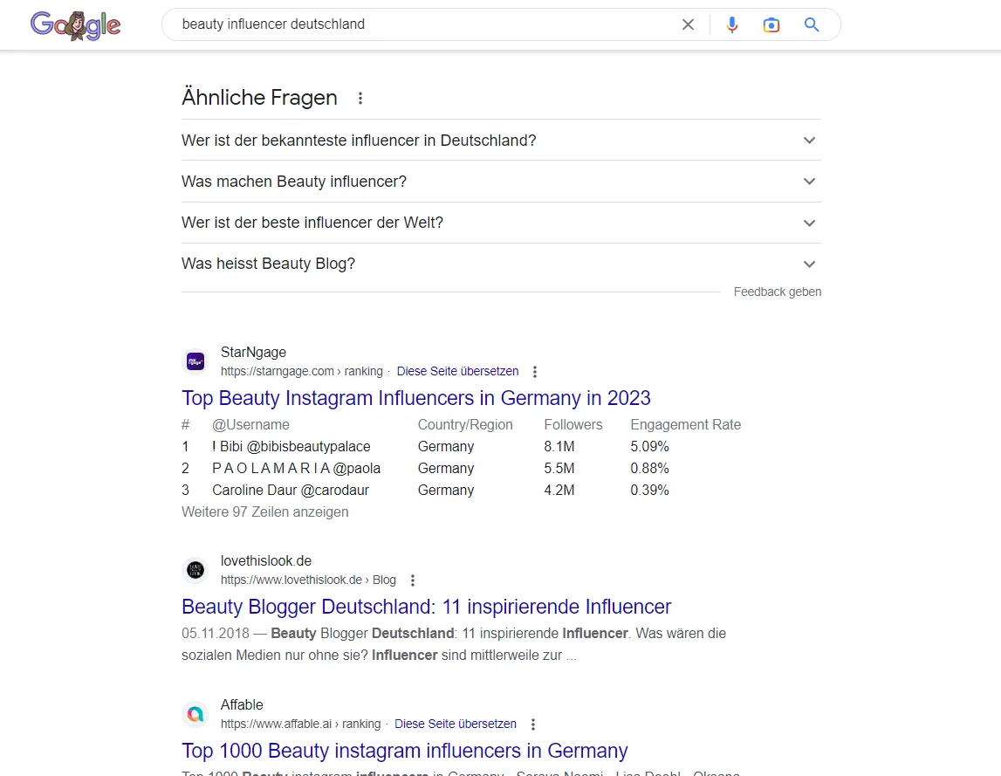
Task: Click the magnifying glass search button
Action: point(812,24)
